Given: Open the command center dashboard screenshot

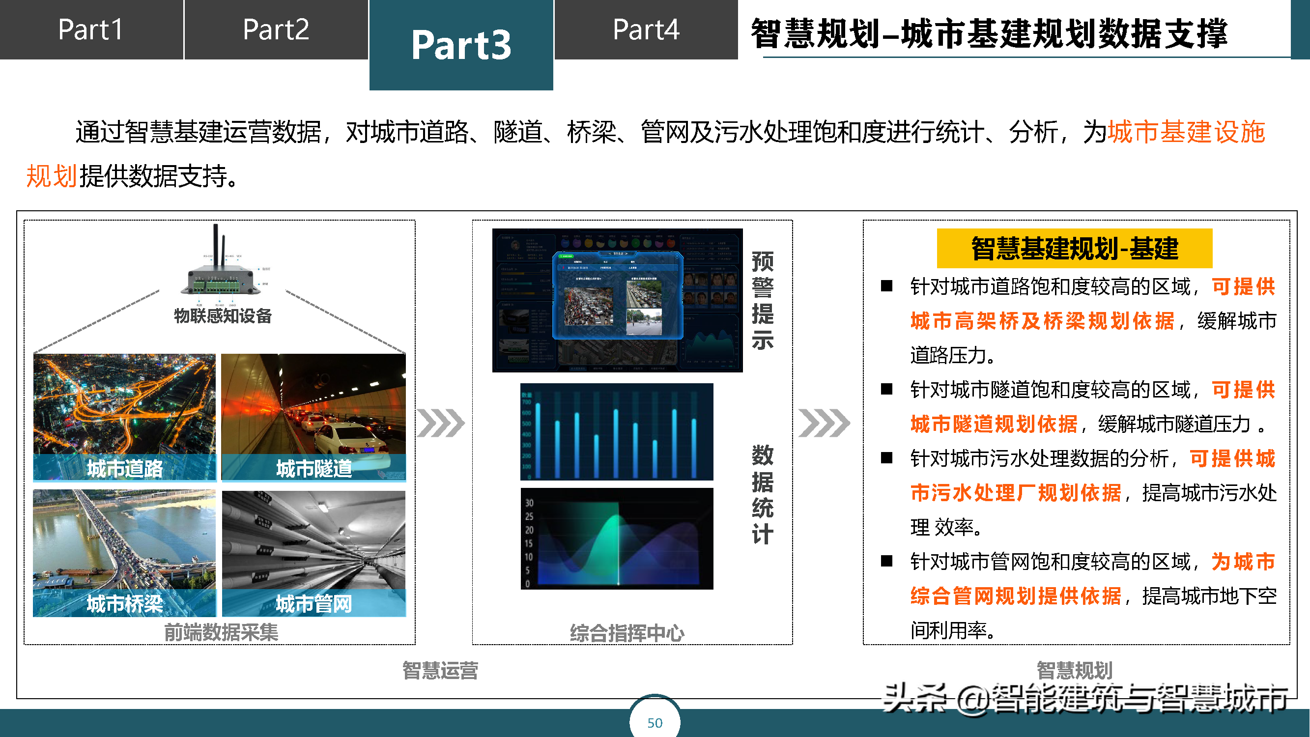Looking at the screenshot, I should (x=617, y=300).
